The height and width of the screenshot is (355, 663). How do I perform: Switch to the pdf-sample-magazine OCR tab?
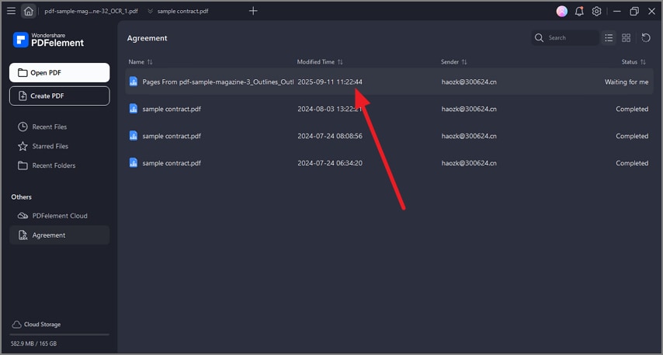[x=91, y=12]
